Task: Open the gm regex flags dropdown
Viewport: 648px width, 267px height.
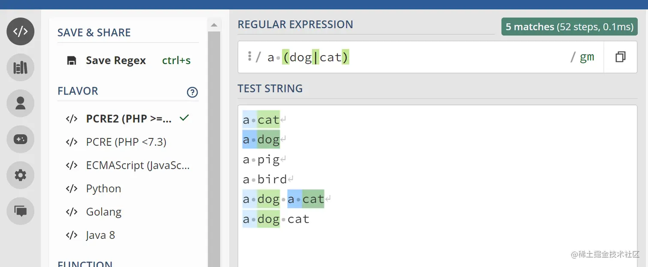Action: [587, 57]
